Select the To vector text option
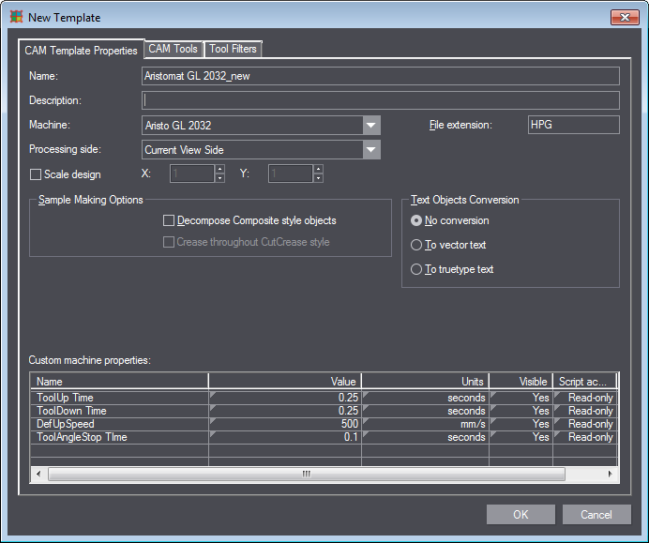This screenshot has height=543, width=649. 416,245
